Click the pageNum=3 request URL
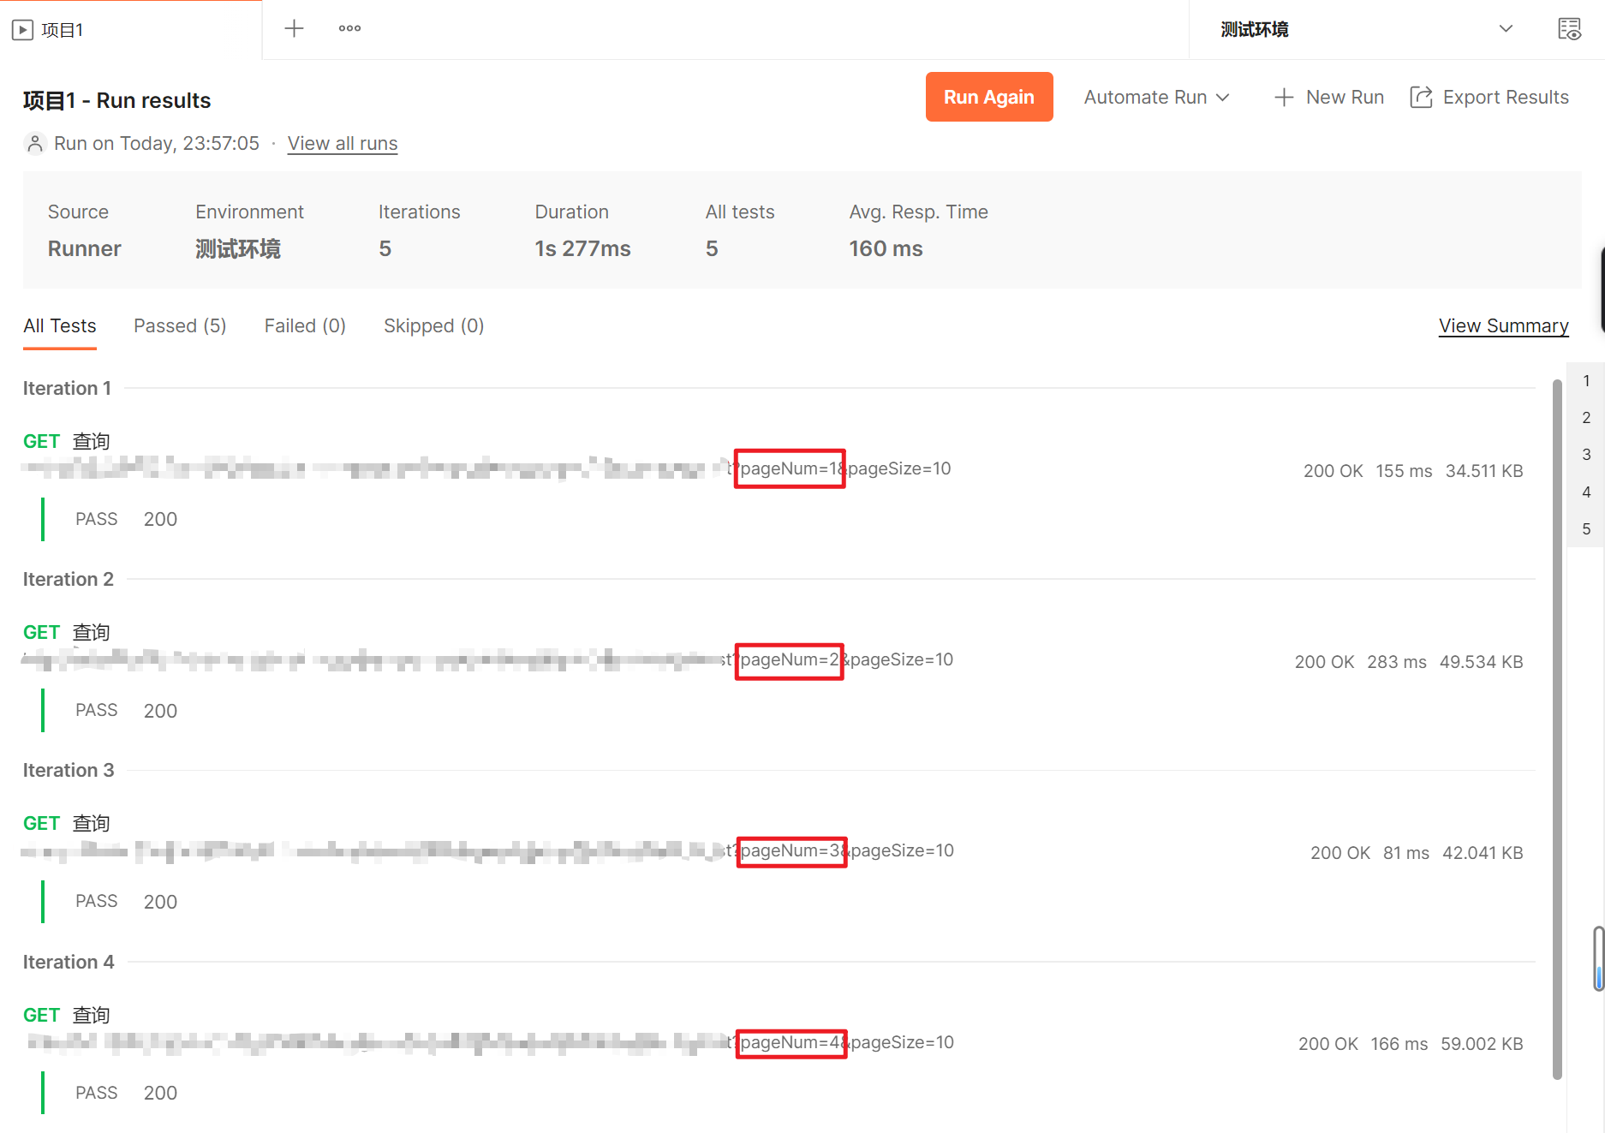The height and width of the screenshot is (1133, 1605). point(487,850)
